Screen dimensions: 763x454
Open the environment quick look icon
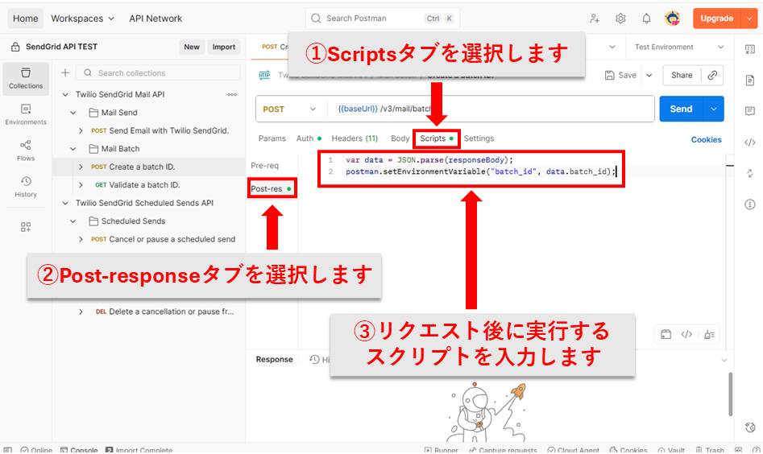[x=750, y=49]
